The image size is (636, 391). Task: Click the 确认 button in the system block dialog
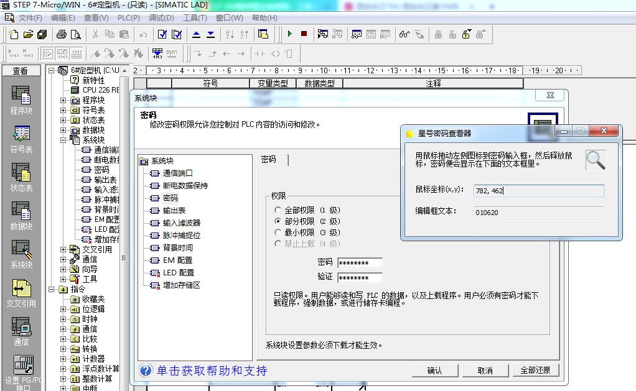[x=434, y=370]
